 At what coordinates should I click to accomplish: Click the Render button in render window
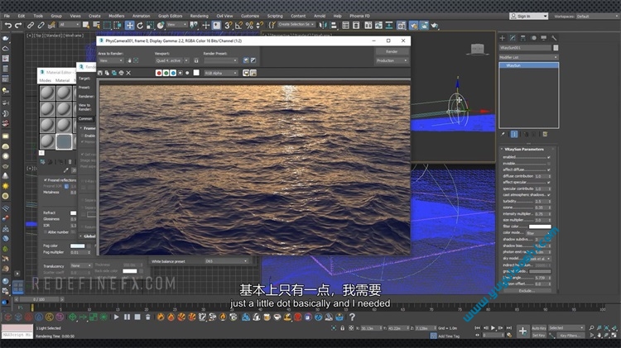(392, 51)
